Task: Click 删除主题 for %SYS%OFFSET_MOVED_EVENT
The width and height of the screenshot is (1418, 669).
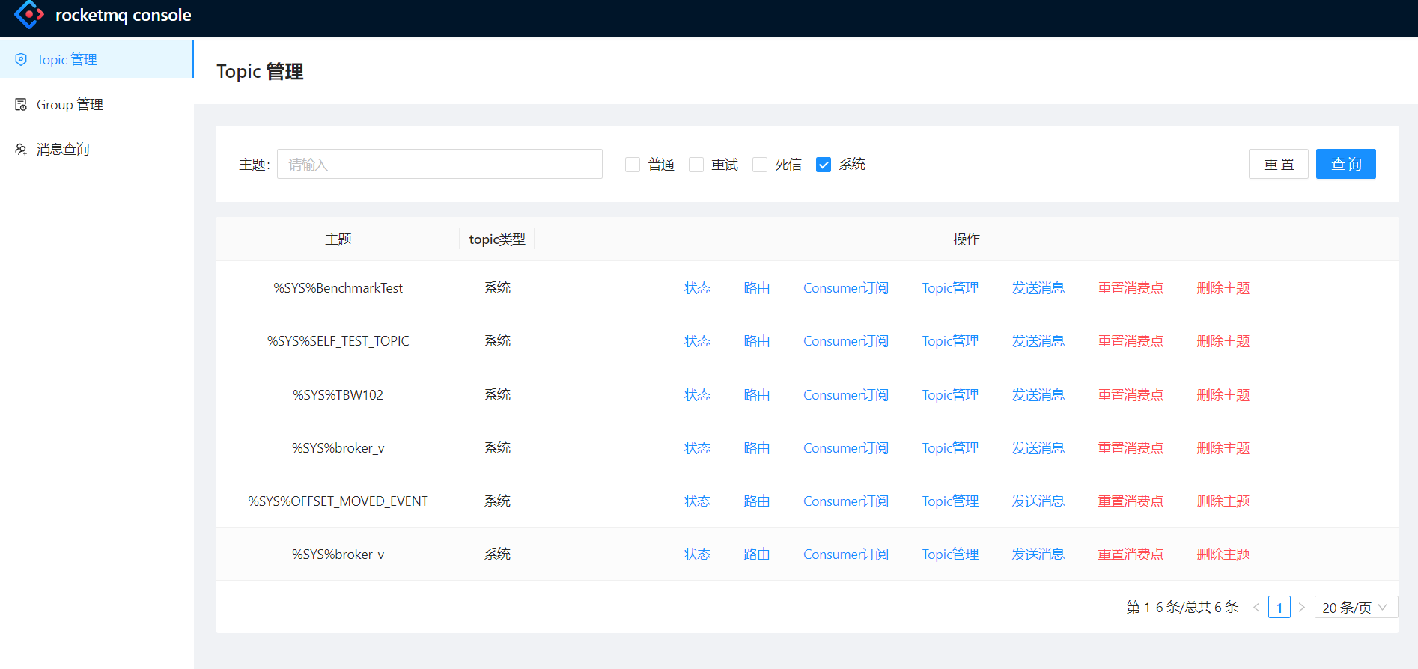Action: click(x=1223, y=501)
